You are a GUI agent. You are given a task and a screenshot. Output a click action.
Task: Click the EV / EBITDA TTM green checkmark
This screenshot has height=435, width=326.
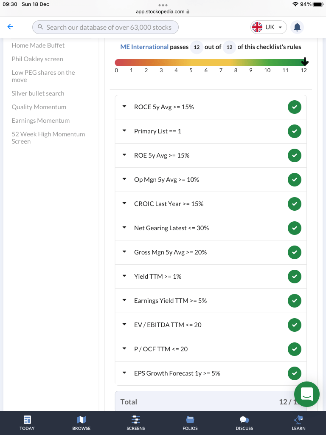tap(294, 325)
